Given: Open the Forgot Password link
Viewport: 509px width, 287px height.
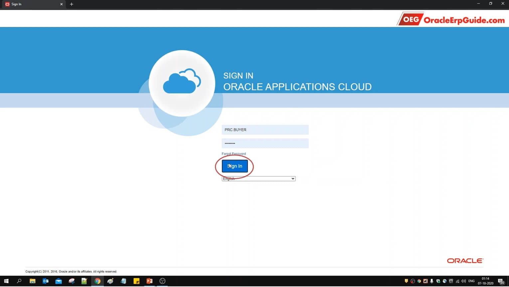Looking at the screenshot, I should (234, 154).
